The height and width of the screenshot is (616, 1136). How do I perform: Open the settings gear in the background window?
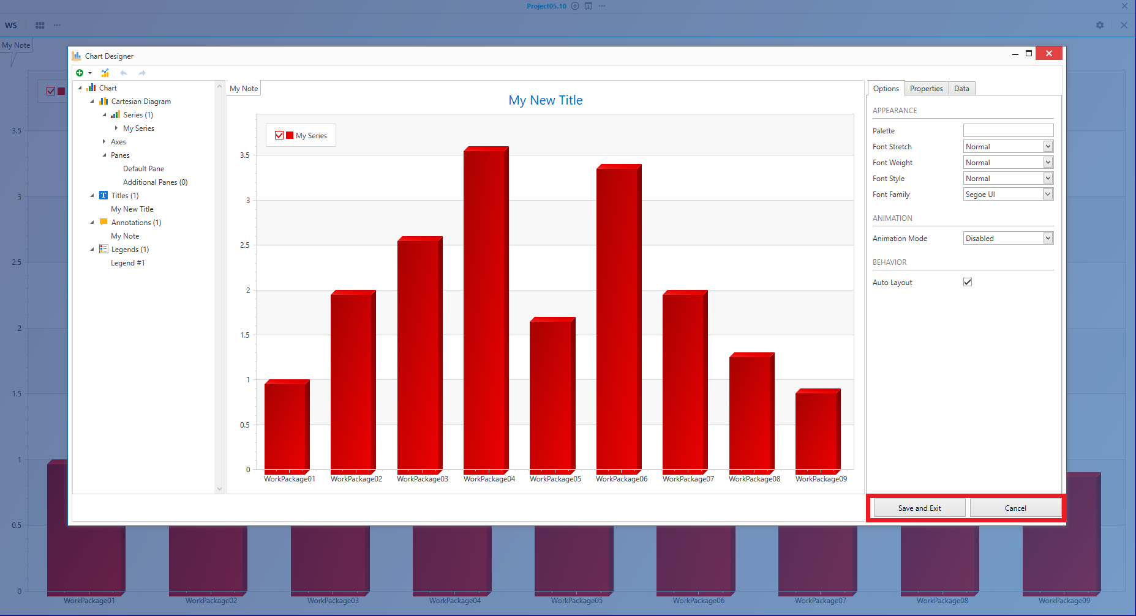pyautogui.click(x=1100, y=25)
